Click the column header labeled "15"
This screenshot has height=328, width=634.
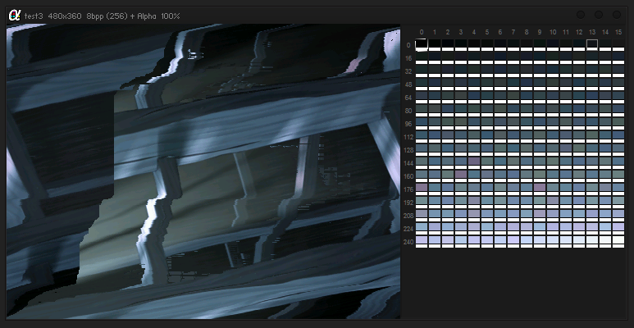(x=618, y=33)
